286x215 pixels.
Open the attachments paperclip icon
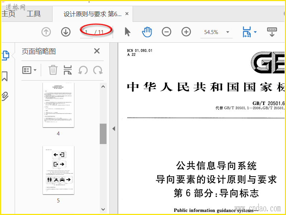[x=5, y=96]
